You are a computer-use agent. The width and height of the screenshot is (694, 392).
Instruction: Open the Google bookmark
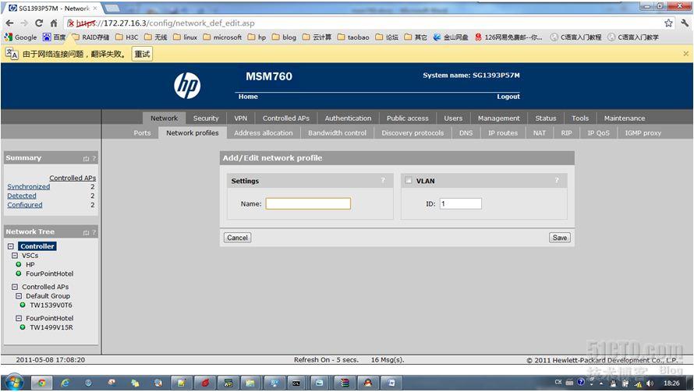(21, 37)
